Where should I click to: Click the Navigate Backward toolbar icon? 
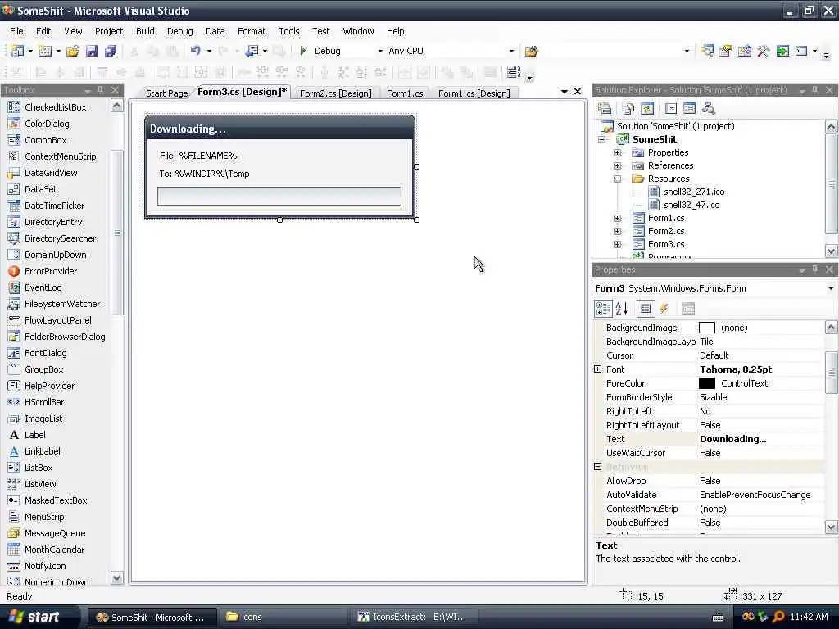[x=252, y=51]
